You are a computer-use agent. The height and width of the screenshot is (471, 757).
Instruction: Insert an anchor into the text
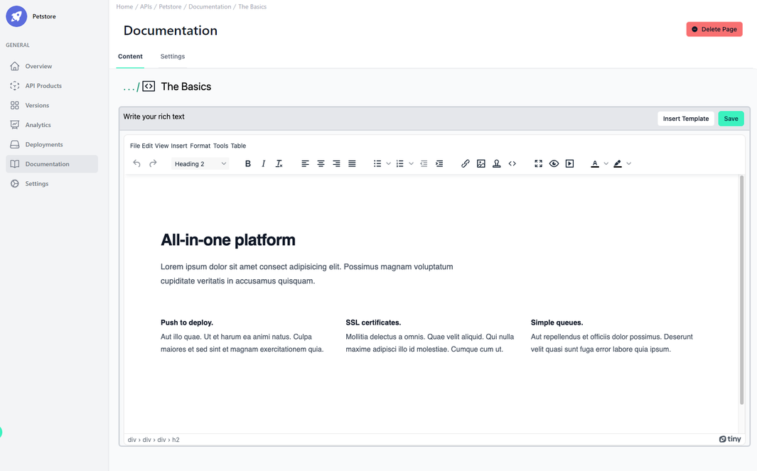(497, 163)
